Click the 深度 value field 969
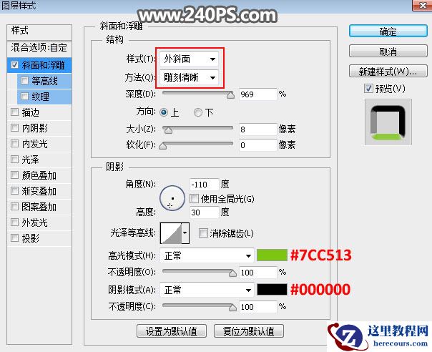 tap(257, 94)
